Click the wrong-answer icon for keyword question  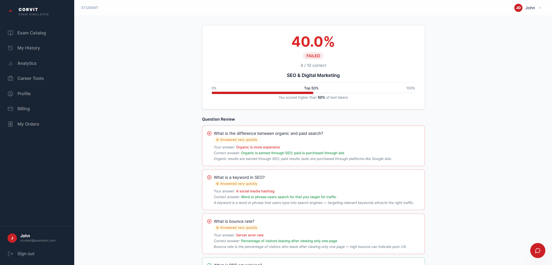[209, 177]
